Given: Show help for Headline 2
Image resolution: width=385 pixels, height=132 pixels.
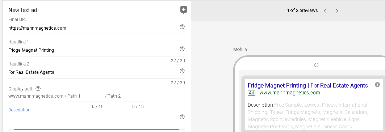Looking at the screenshot, I should (182, 71).
